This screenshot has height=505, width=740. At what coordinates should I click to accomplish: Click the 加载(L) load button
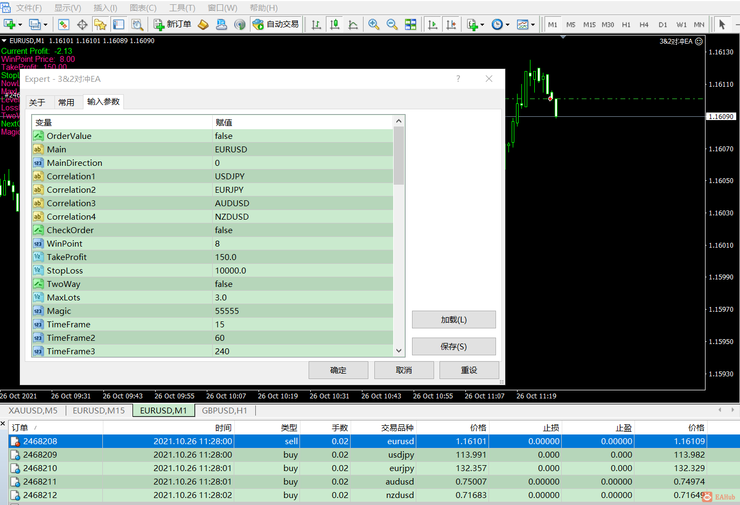click(454, 320)
